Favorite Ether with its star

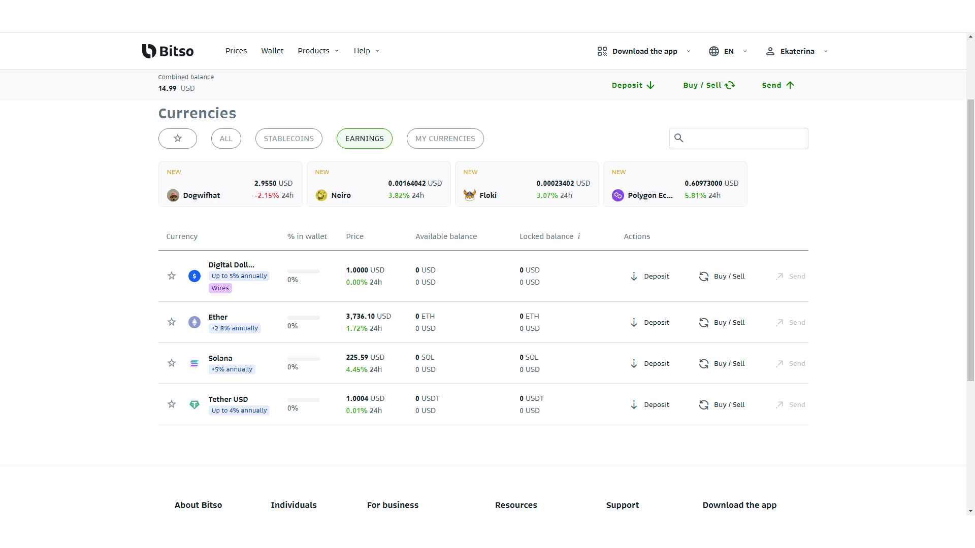[x=172, y=322]
